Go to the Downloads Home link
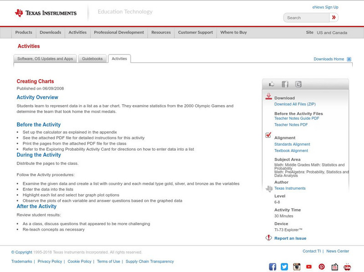This screenshot has height=272, width=364. [x=329, y=59]
